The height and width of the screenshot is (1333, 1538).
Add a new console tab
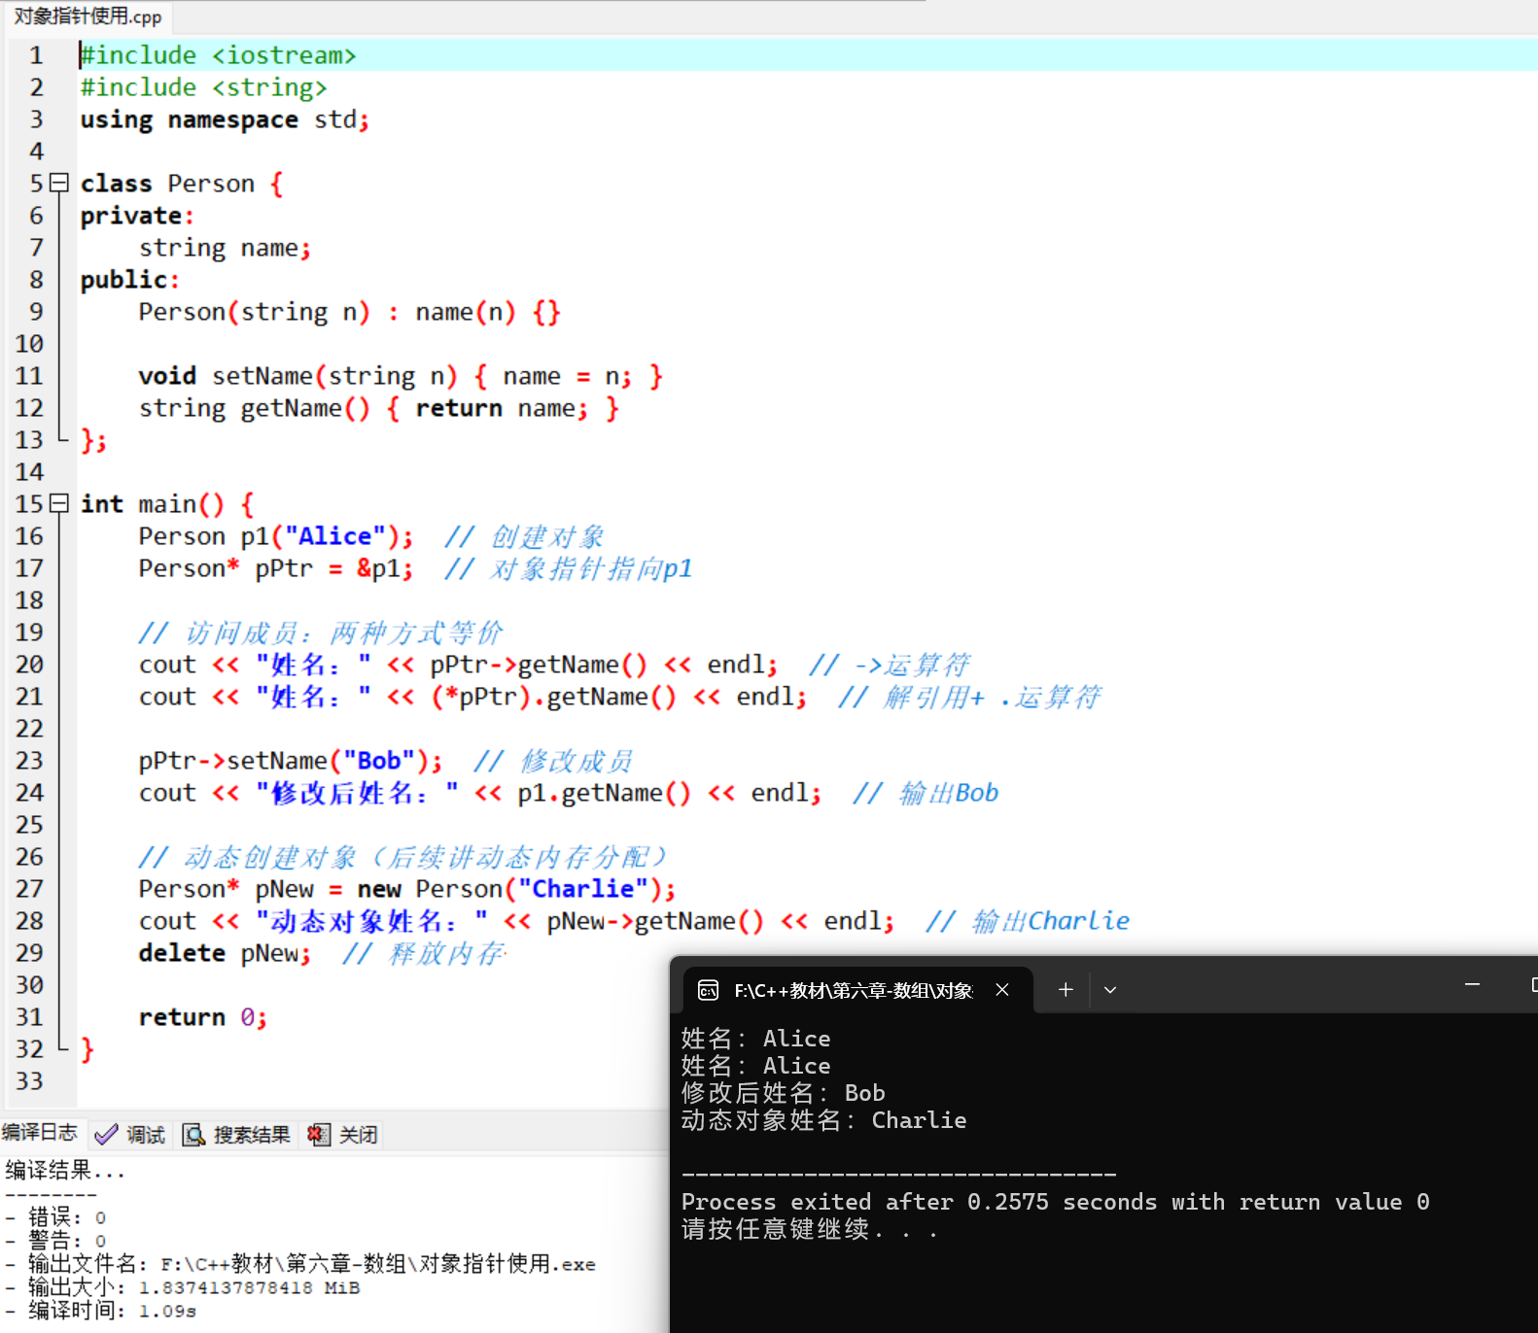[1066, 990]
